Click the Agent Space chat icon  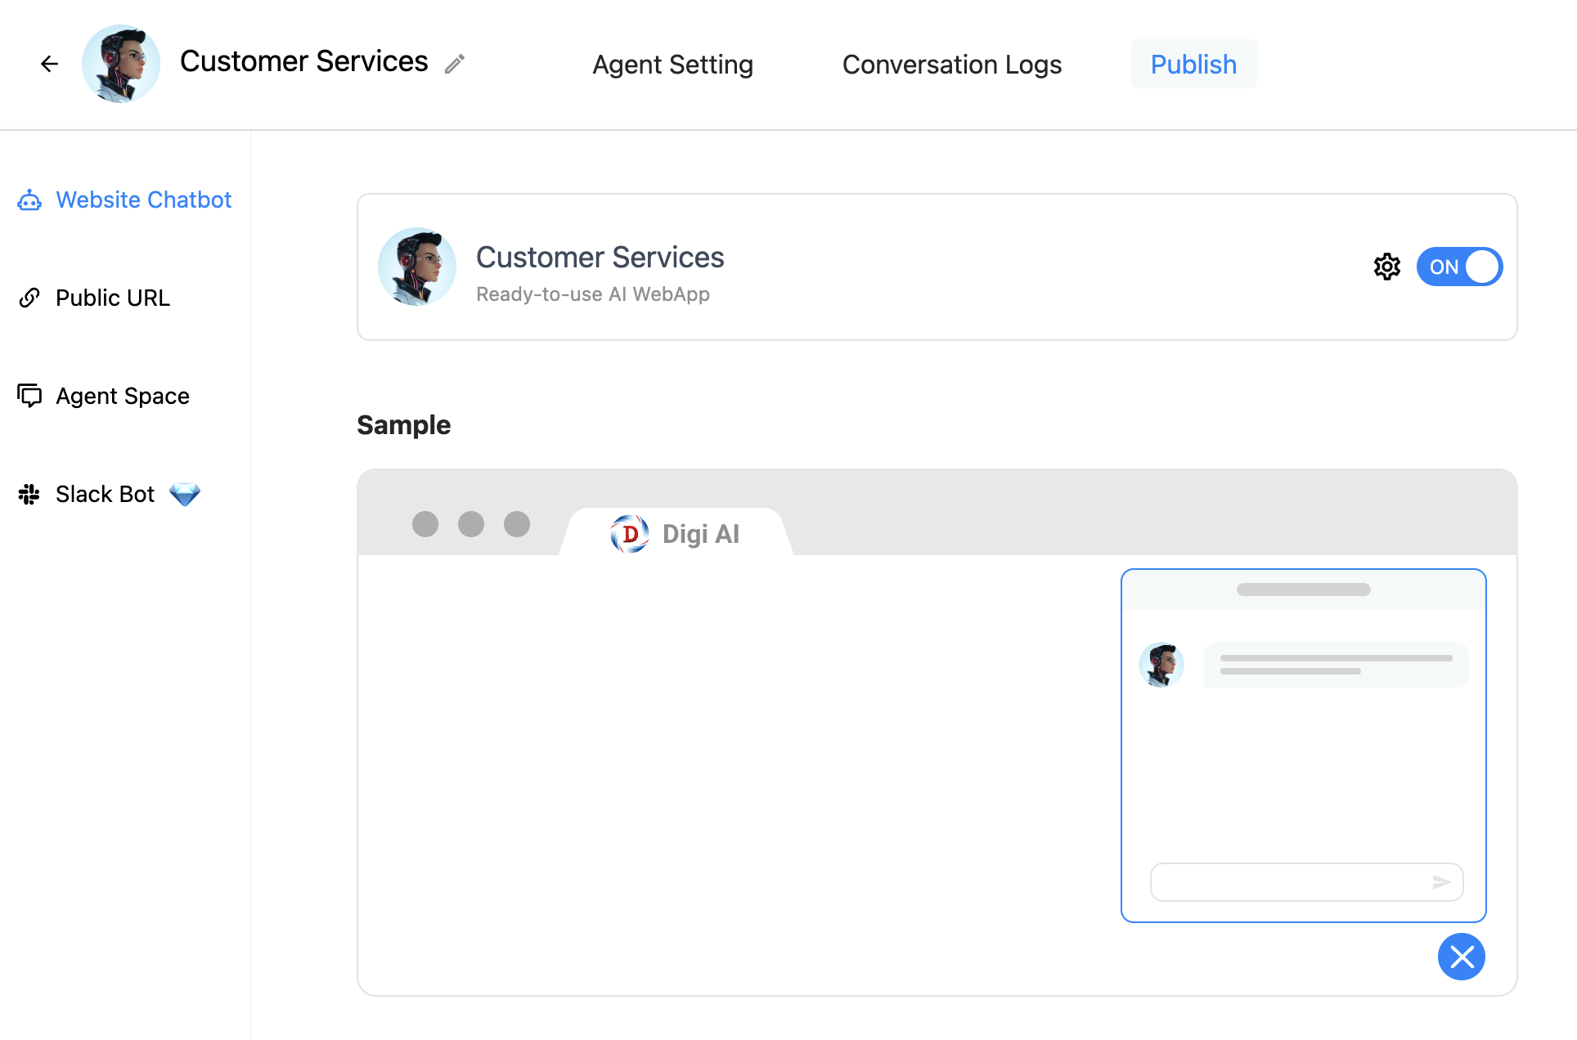click(29, 396)
